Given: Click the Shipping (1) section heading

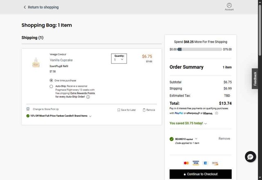Looking at the screenshot, I should point(32,38).
